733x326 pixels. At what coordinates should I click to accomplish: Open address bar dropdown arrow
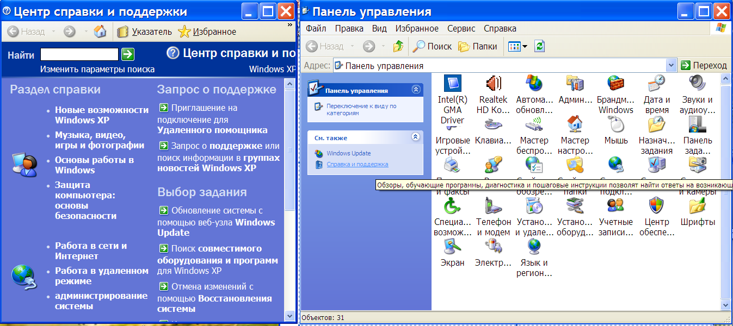pyautogui.click(x=671, y=65)
